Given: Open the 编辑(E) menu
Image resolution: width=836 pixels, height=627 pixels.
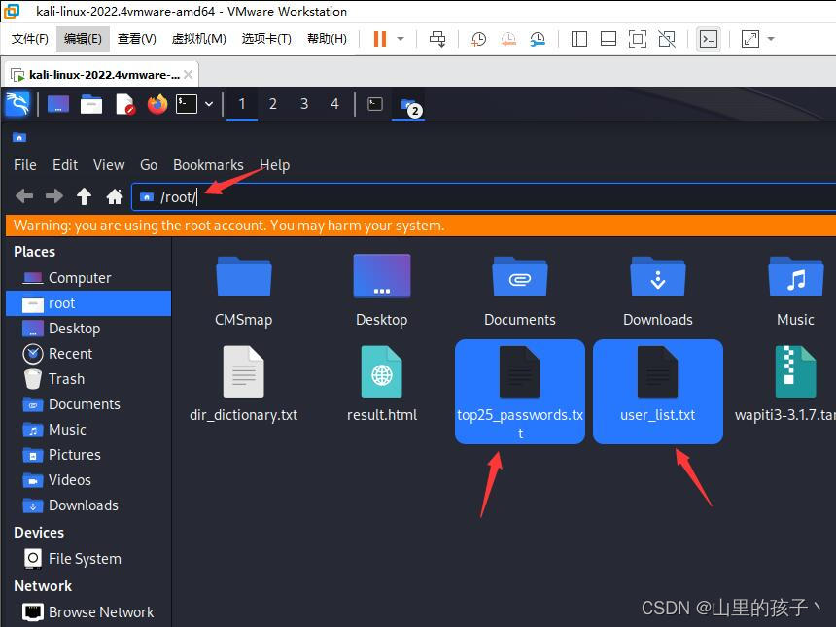Looking at the screenshot, I should coord(83,39).
